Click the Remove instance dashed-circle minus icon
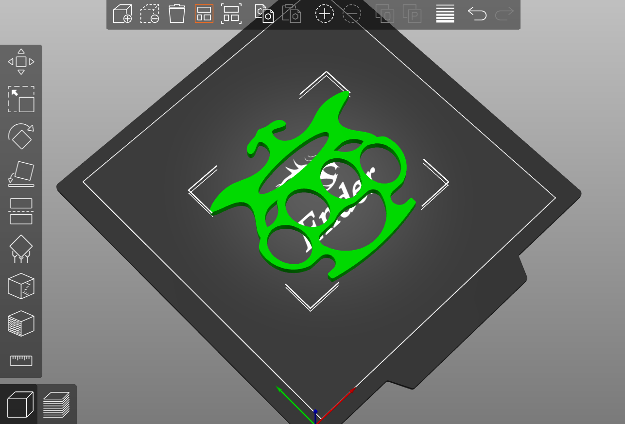Image resolution: width=625 pixels, height=424 pixels. pyautogui.click(x=352, y=14)
